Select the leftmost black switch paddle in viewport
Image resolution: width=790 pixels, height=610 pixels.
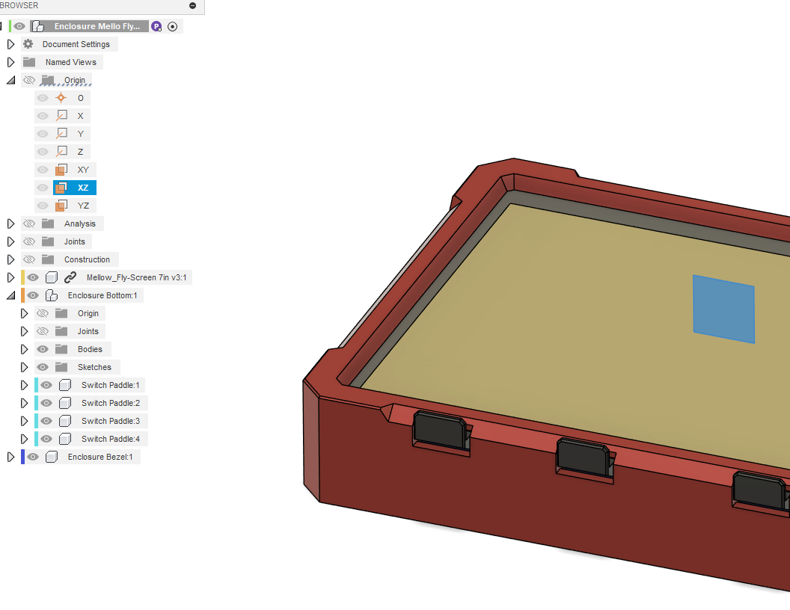coord(439,431)
